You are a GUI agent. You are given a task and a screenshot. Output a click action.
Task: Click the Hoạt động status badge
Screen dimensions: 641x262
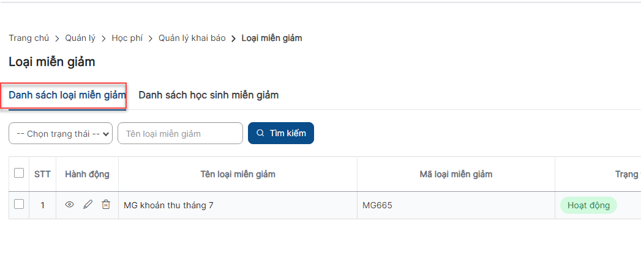click(588, 205)
